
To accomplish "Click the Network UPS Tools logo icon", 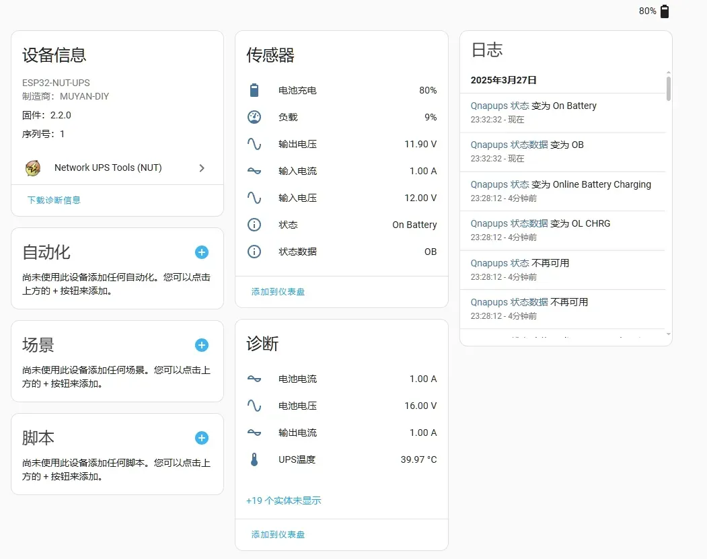I will (32, 168).
